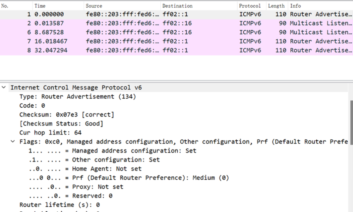Select the Cur hop limit: 64 field
The image size is (353, 212).
pyautogui.click(x=50, y=133)
